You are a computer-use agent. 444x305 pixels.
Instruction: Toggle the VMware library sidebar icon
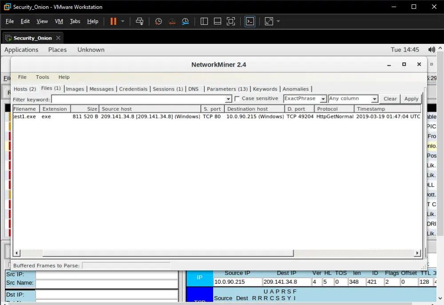click(x=204, y=21)
